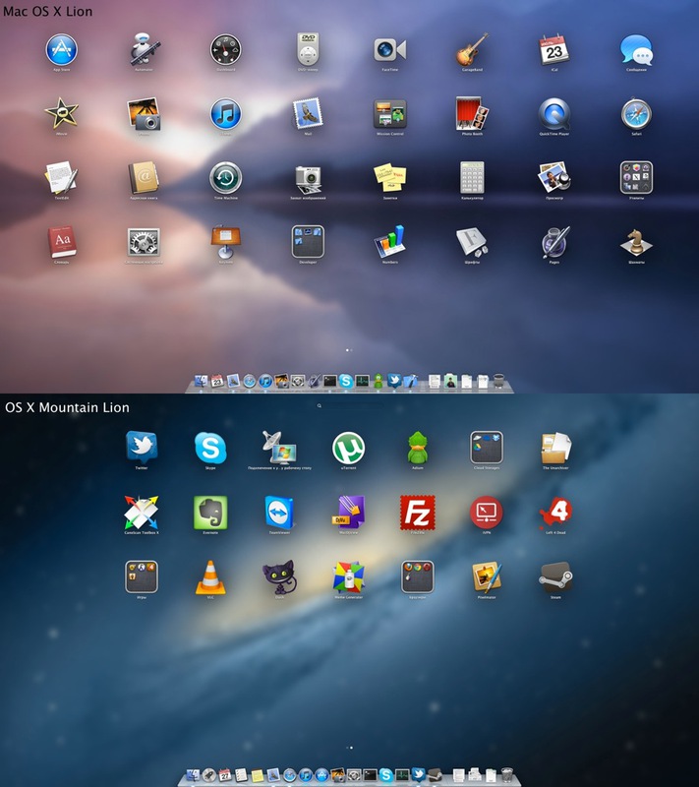Open Mission Control icon in Launchpad

coord(389,114)
